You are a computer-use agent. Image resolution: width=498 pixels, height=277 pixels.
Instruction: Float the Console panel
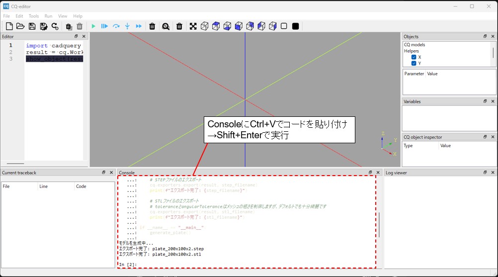370,173
